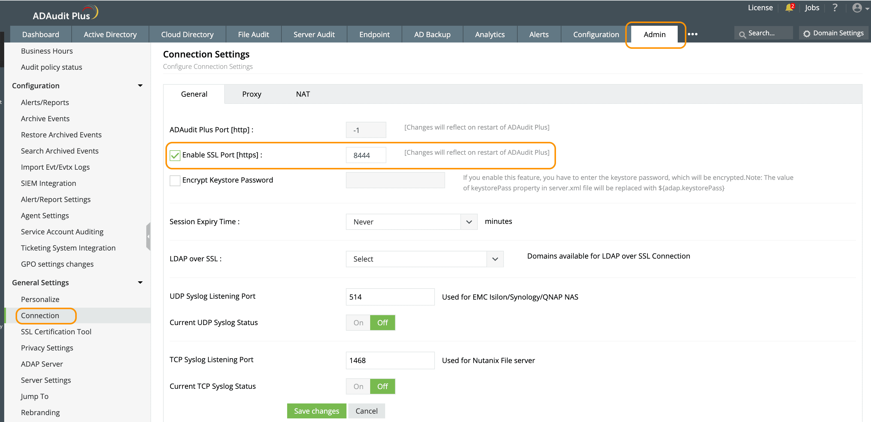
Task: Click the keystore password field
Action: point(395,180)
